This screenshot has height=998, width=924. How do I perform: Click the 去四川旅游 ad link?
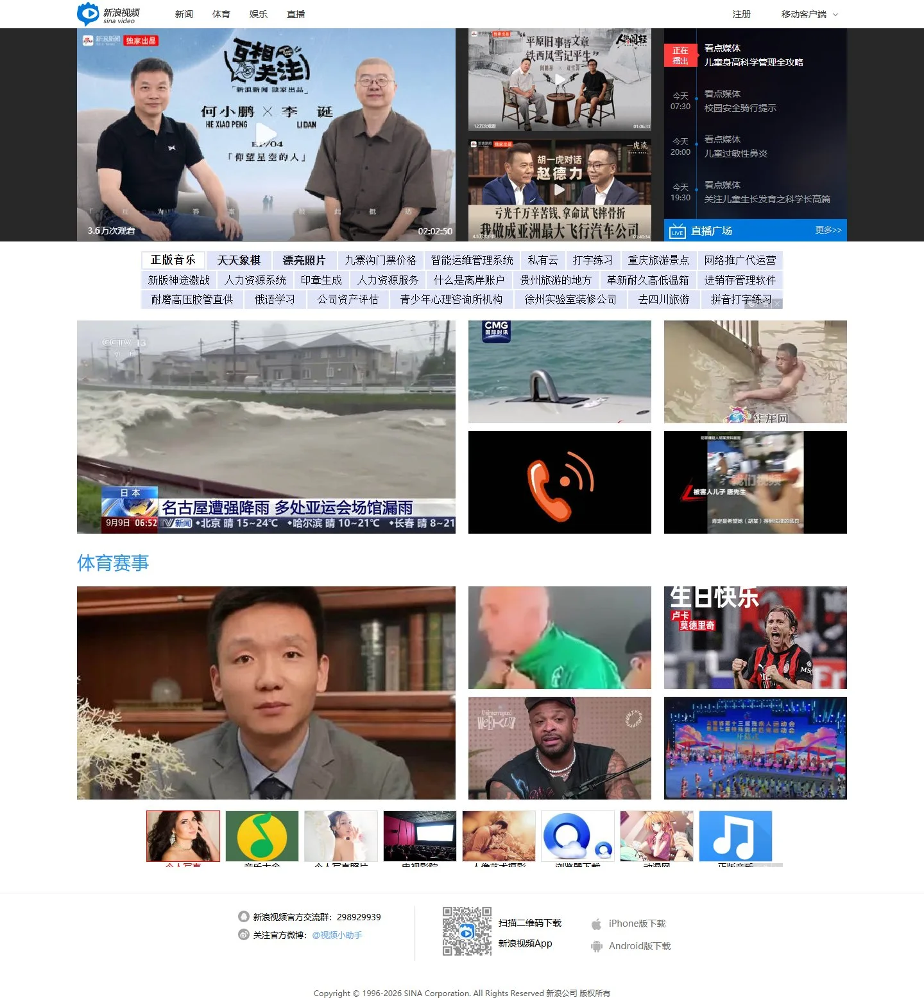[x=664, y=299]
